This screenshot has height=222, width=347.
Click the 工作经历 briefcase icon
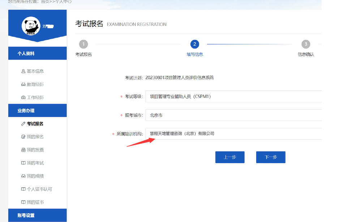(23, 98)
